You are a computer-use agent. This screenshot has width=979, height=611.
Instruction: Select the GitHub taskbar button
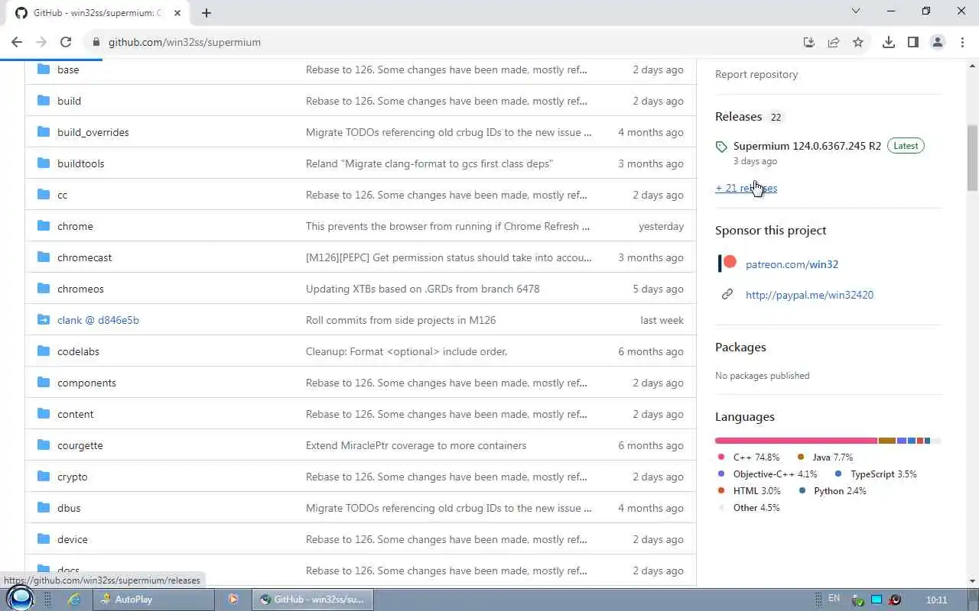(x=313, y=600)
